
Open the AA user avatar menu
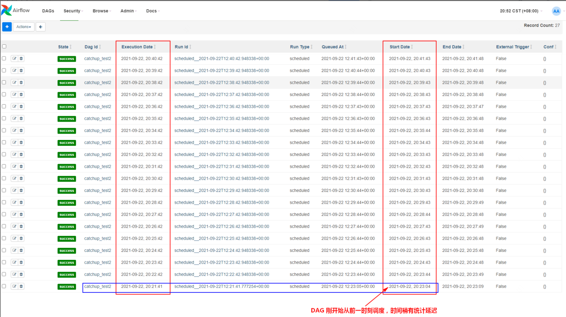click(x=556, y=11)
